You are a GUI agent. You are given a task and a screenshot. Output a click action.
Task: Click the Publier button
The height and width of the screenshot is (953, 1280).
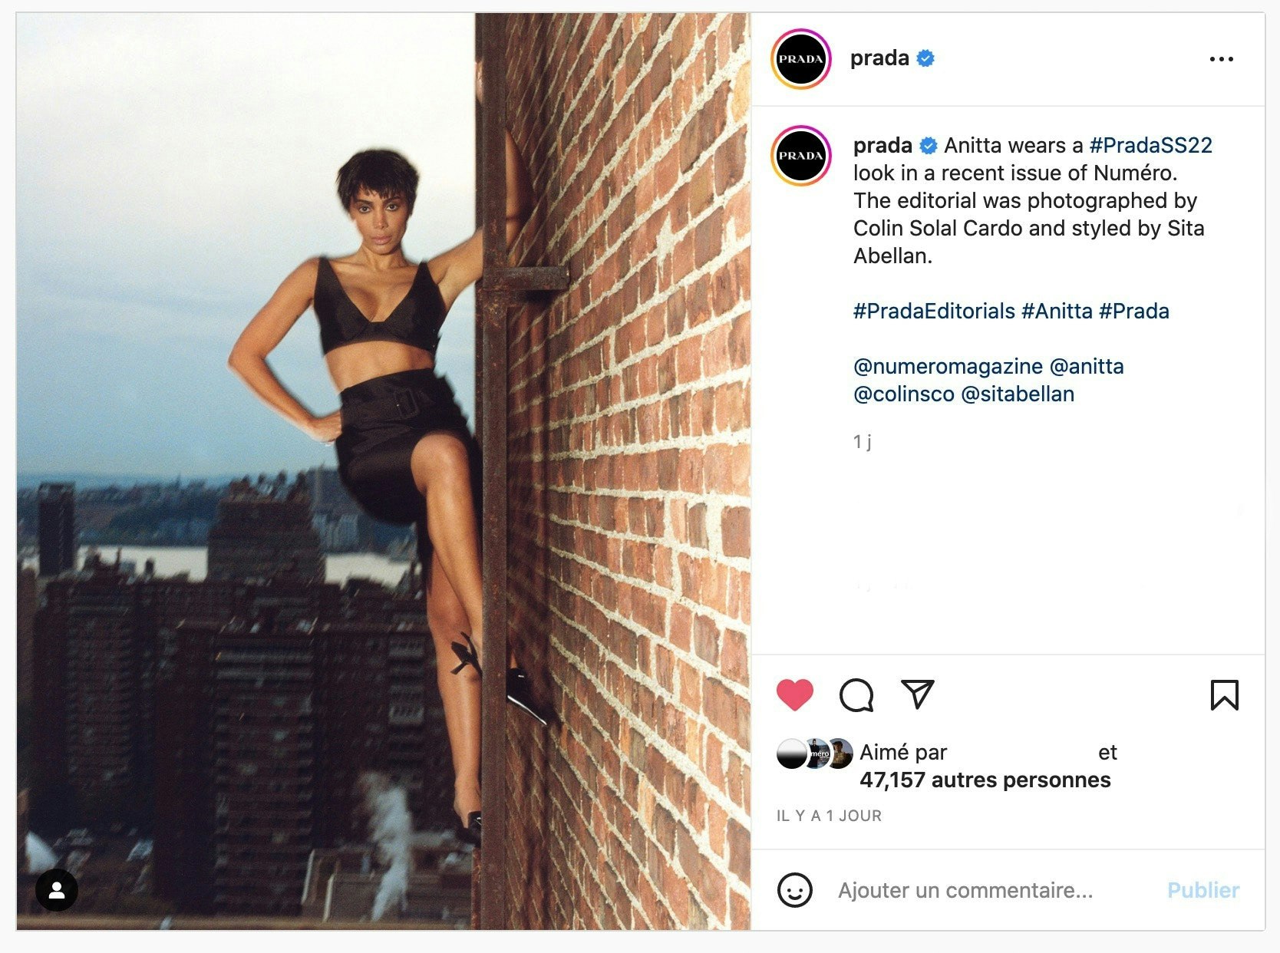1202,890
